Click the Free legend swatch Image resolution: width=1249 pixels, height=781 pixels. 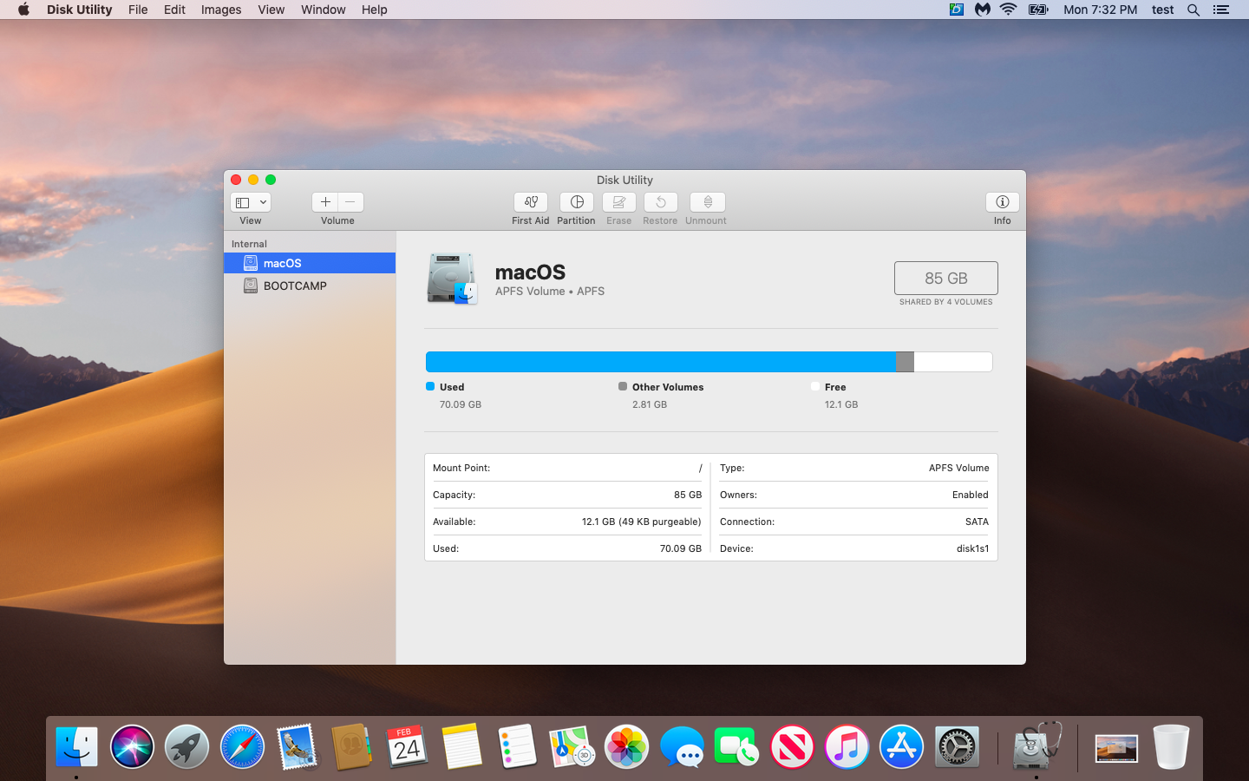pos(815,386)
